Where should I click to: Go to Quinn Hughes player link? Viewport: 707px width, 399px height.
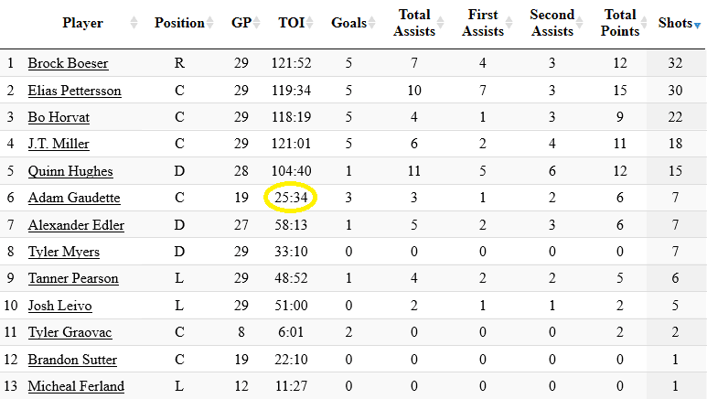click(70, 171)
